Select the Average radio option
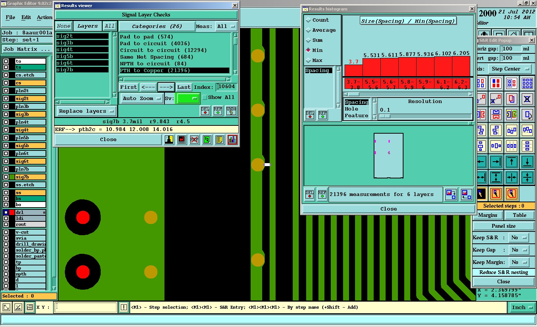Screen dimensions: 537x327 [x=308, y=30]
